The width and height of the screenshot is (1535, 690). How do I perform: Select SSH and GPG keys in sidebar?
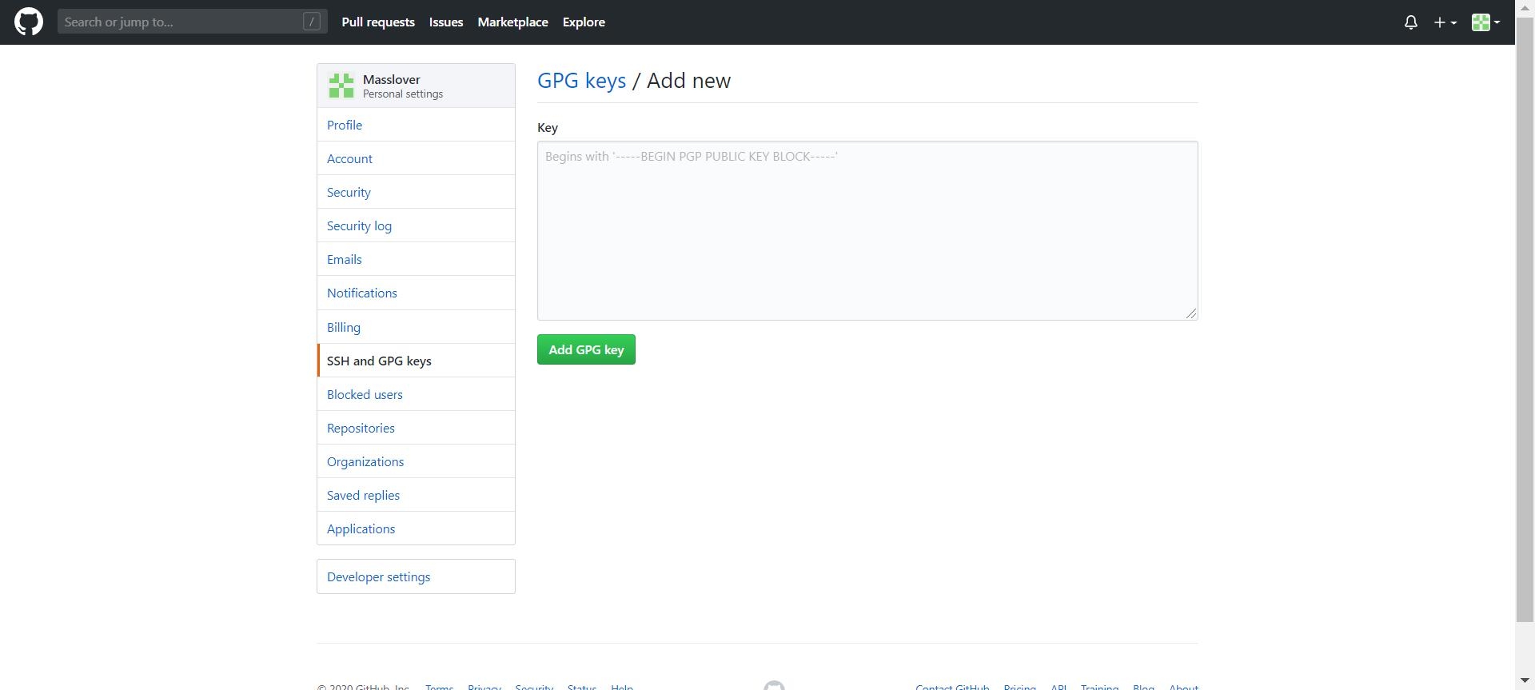(416, 361)
